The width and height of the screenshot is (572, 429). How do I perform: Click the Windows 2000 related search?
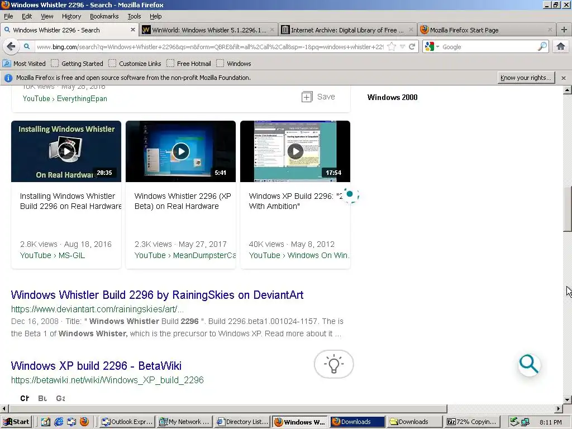pos(393,97)
